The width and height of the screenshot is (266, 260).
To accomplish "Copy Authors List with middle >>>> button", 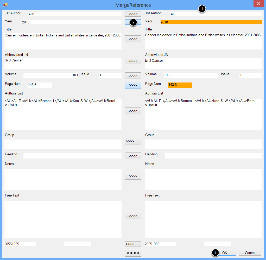I will (x=133, y=111).
